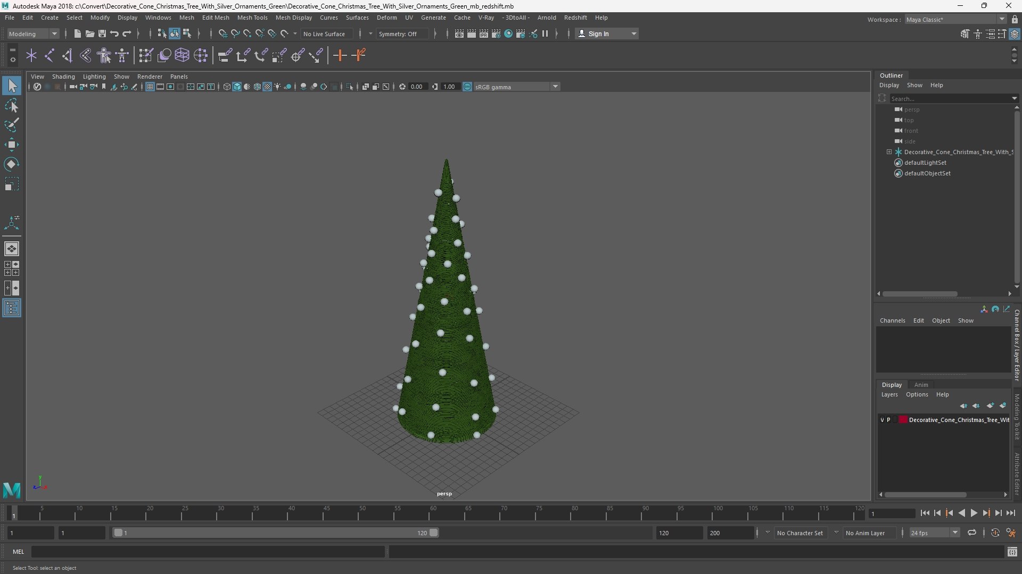Open the Modeling menu set dropdown
Image resolution: width=1022 pixels, height=574 pixels.
click(x=33, y=33)
